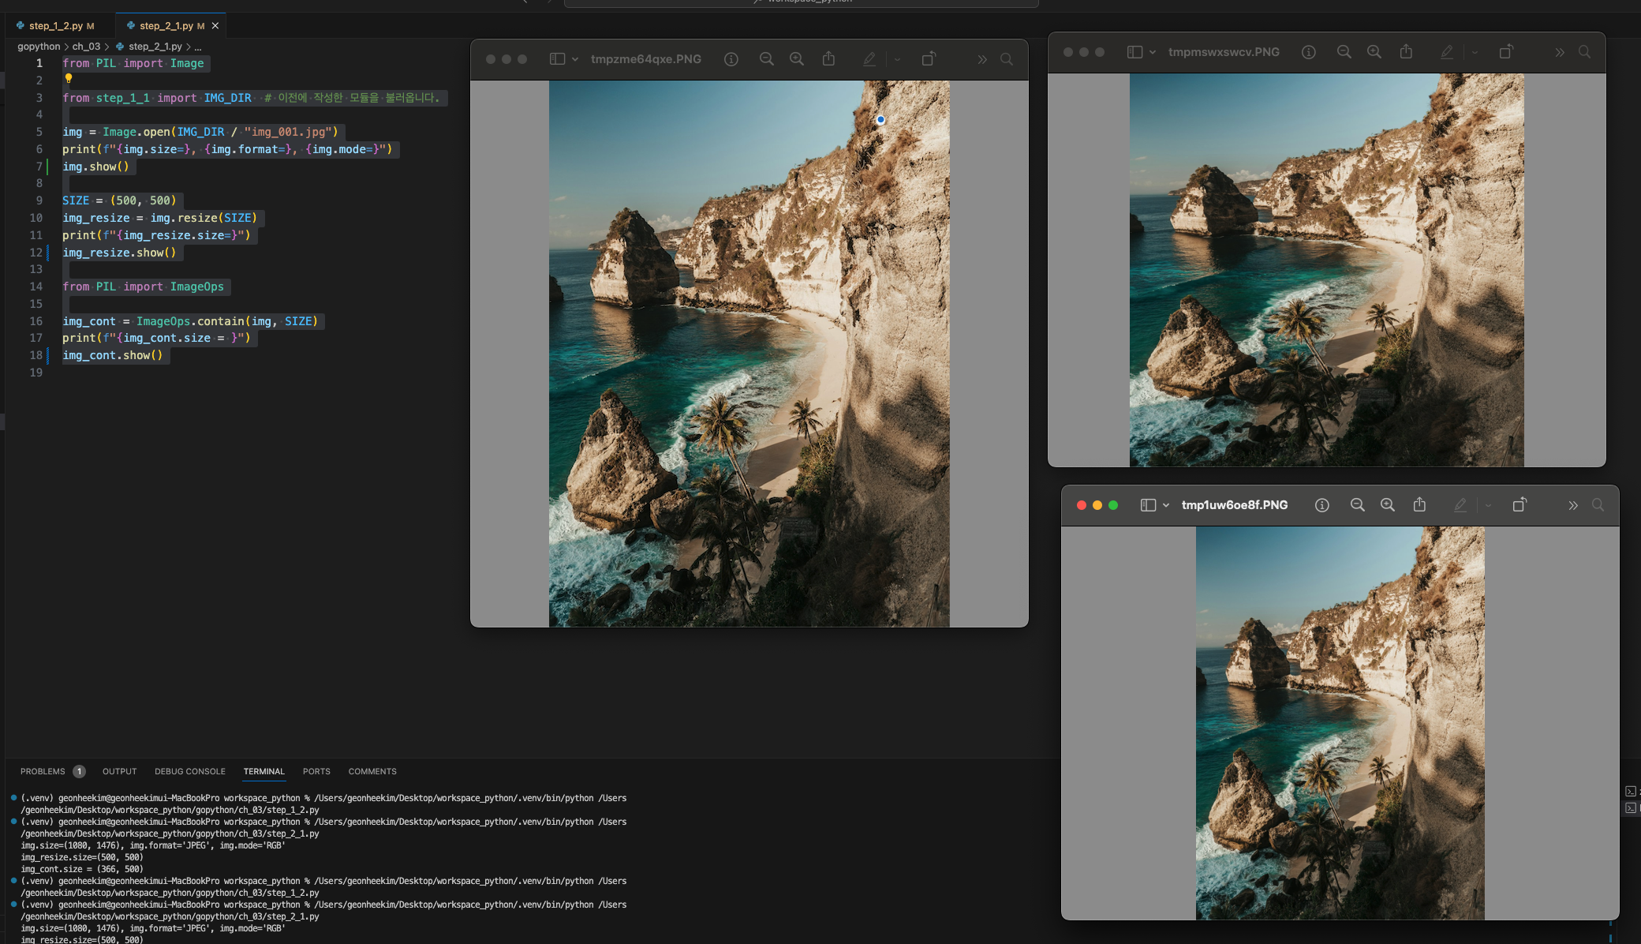The image size is (1641, 944).
Task: Toggle sidebar in tmpmswxswcv.PNG window
Action: pos(1134,52)
